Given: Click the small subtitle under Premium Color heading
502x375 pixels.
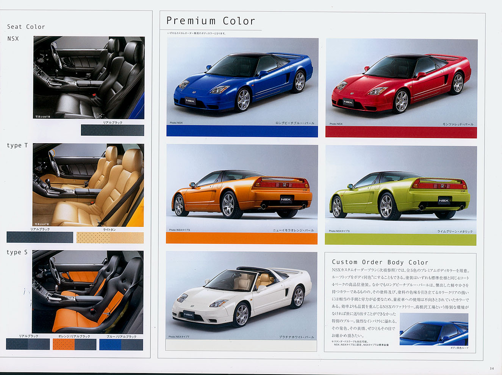Looking at the screenshot, I should [197, 33].
